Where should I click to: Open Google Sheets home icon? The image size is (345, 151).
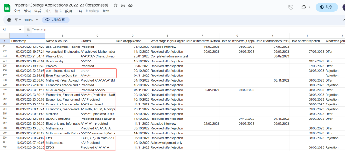coord(7,8)
